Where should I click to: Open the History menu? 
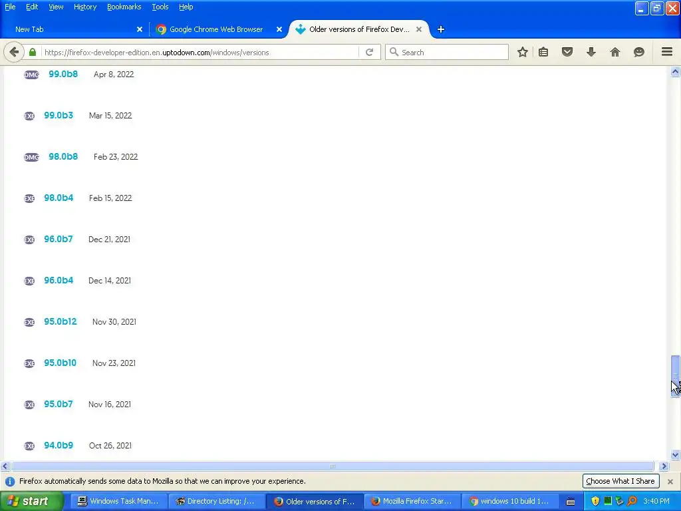[x=85, y=7]
